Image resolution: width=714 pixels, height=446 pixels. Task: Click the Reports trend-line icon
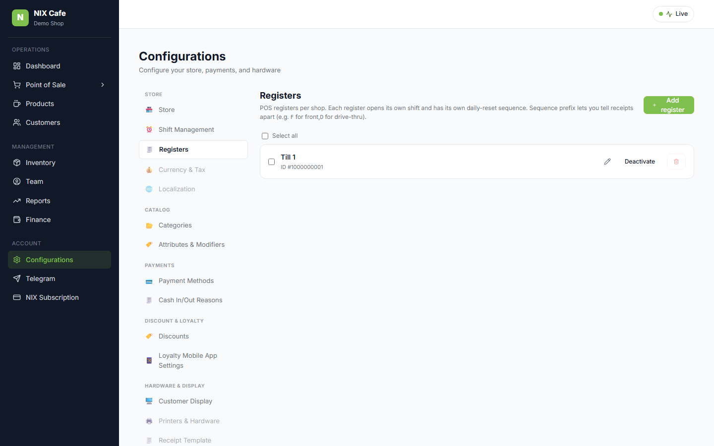coord(17,201)
